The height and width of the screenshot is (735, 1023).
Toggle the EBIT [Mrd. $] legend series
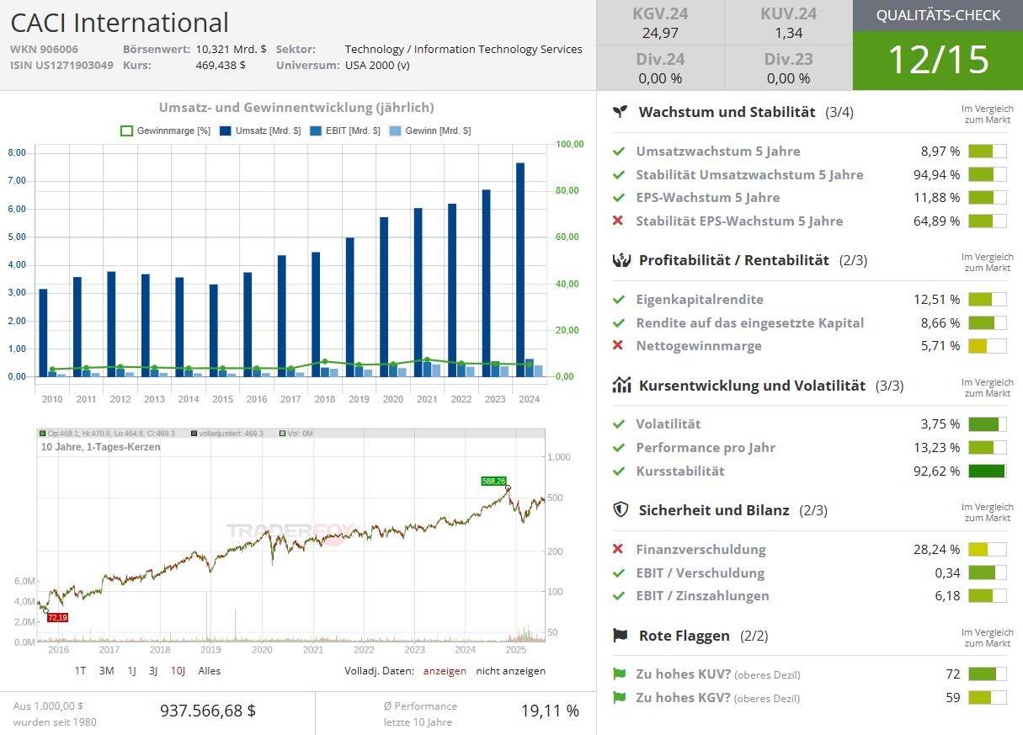tap(346, 131)
